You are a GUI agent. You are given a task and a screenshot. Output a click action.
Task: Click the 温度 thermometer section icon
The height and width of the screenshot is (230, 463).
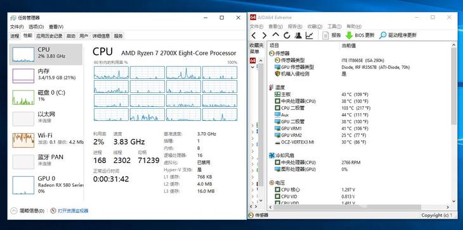pyautogui.click(x=272, y=87)
